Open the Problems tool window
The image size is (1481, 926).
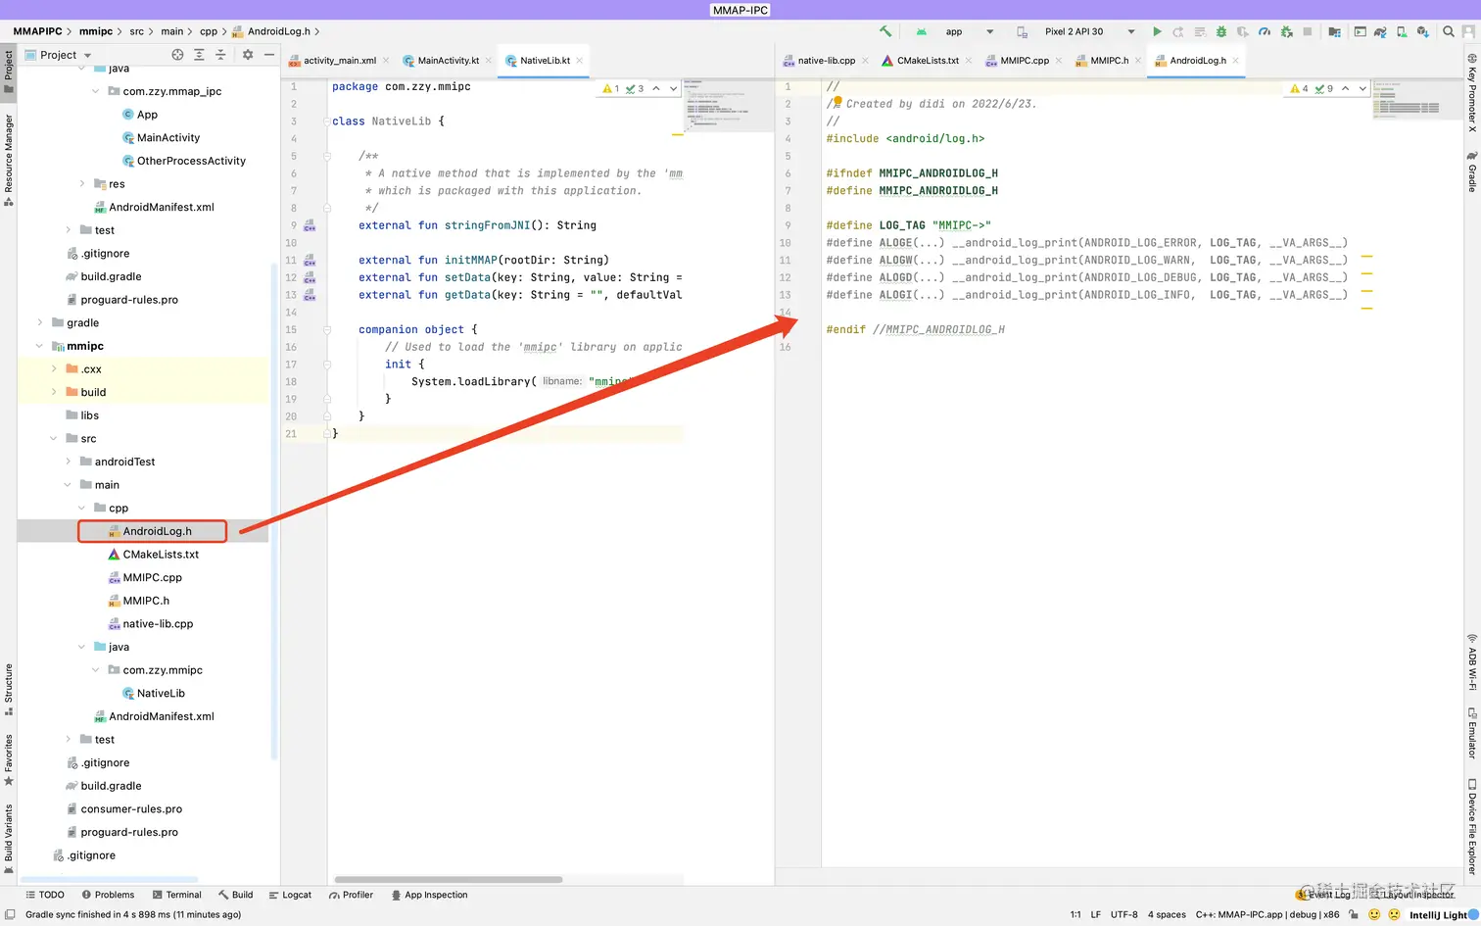pyautogui.click(x=109, y=895)
